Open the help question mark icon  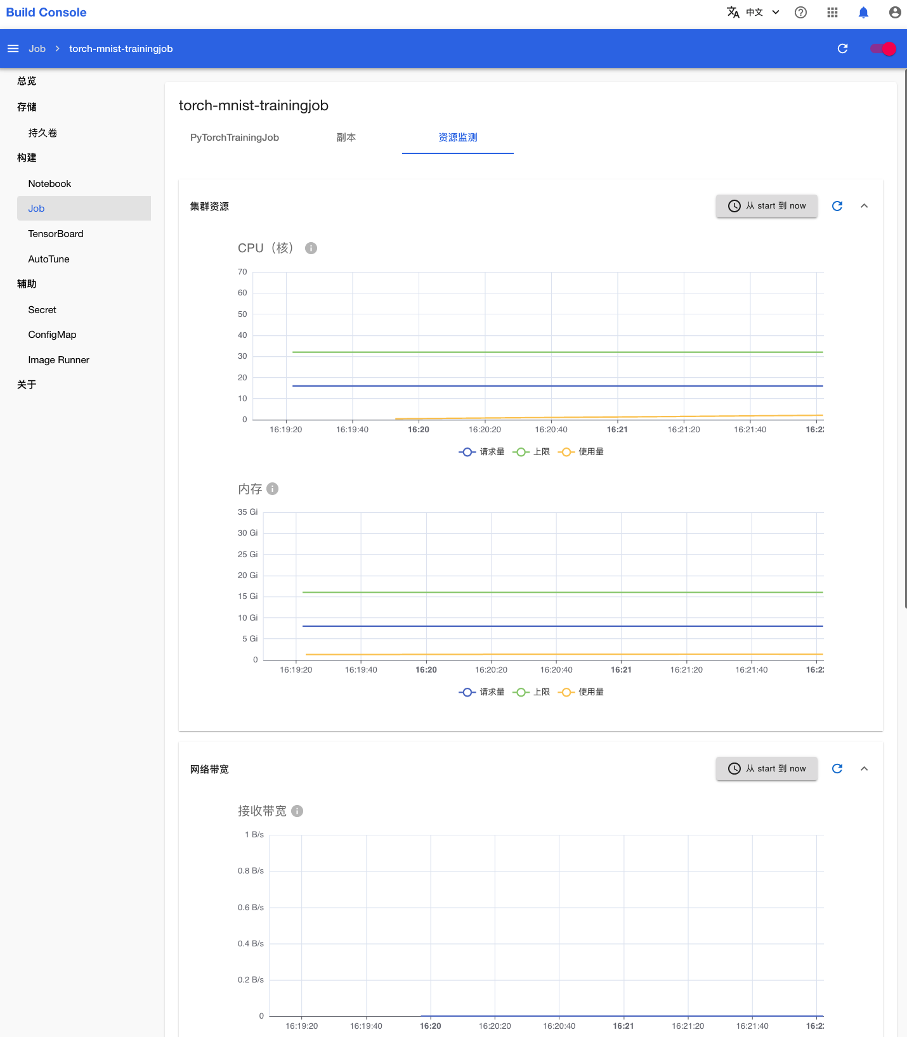(x=800, y=12)
